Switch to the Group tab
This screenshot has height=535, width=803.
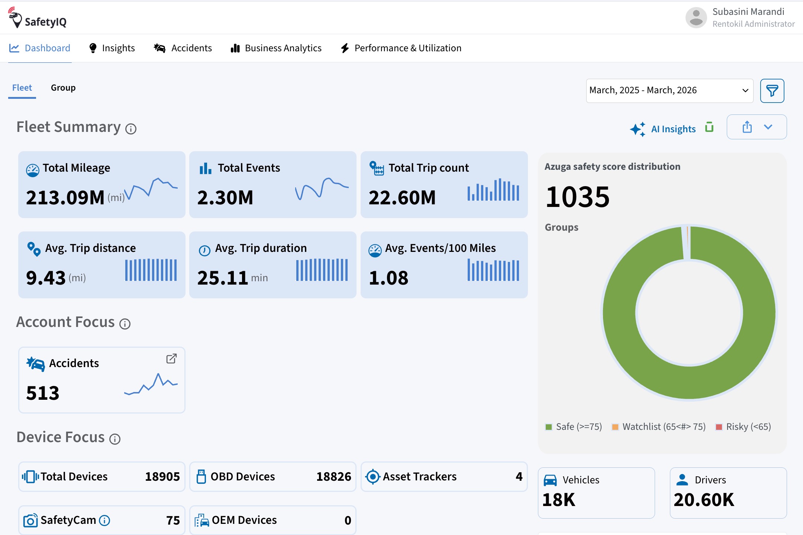click(x=63, y=88)
